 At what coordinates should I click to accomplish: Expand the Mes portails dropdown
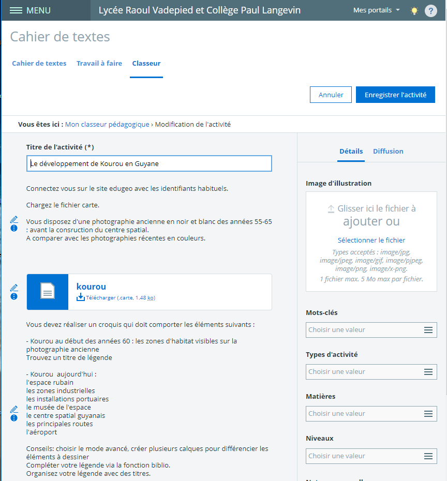[377, 10]
